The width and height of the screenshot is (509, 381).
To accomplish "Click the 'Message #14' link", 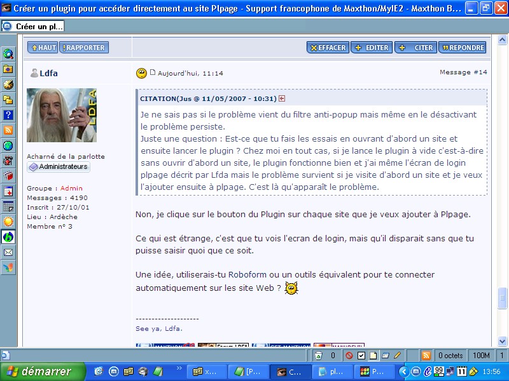I will (463, 72).
